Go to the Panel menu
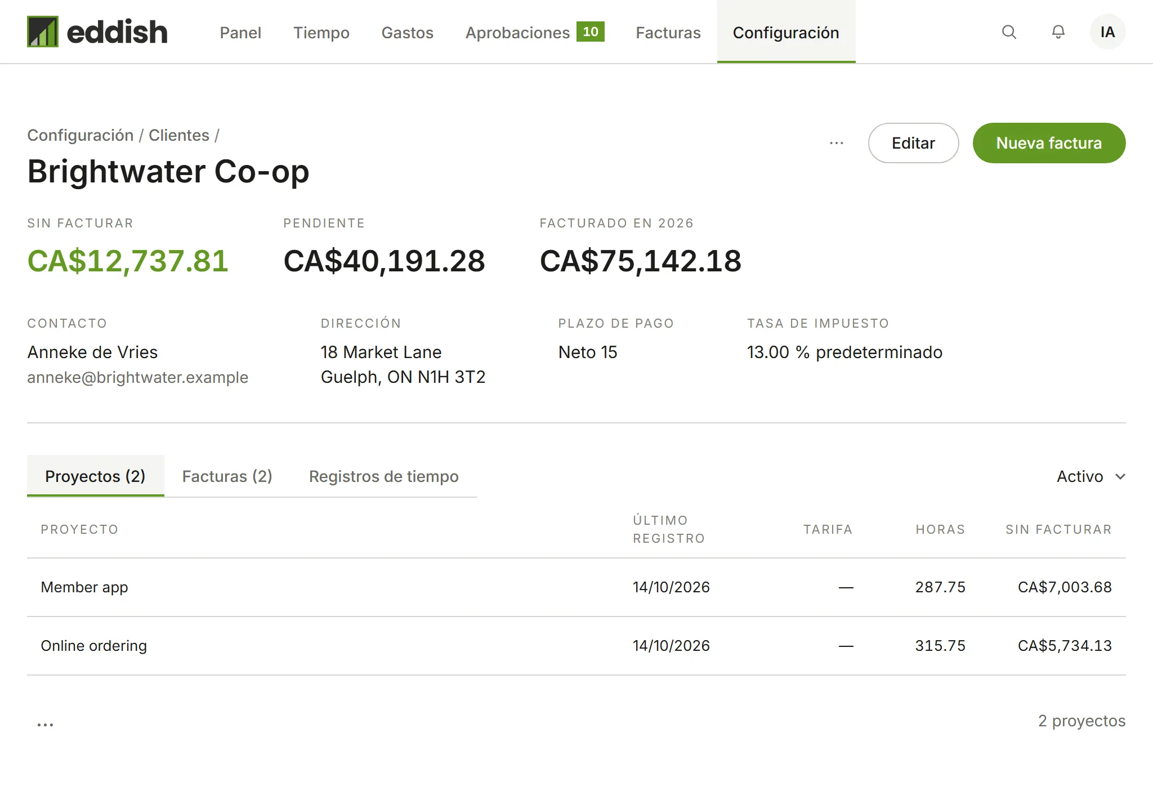1153x804 pixels. [x=240, y=33]
